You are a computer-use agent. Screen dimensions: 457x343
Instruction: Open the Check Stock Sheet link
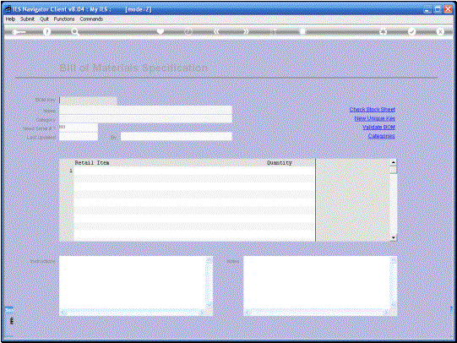click(373, 109)
